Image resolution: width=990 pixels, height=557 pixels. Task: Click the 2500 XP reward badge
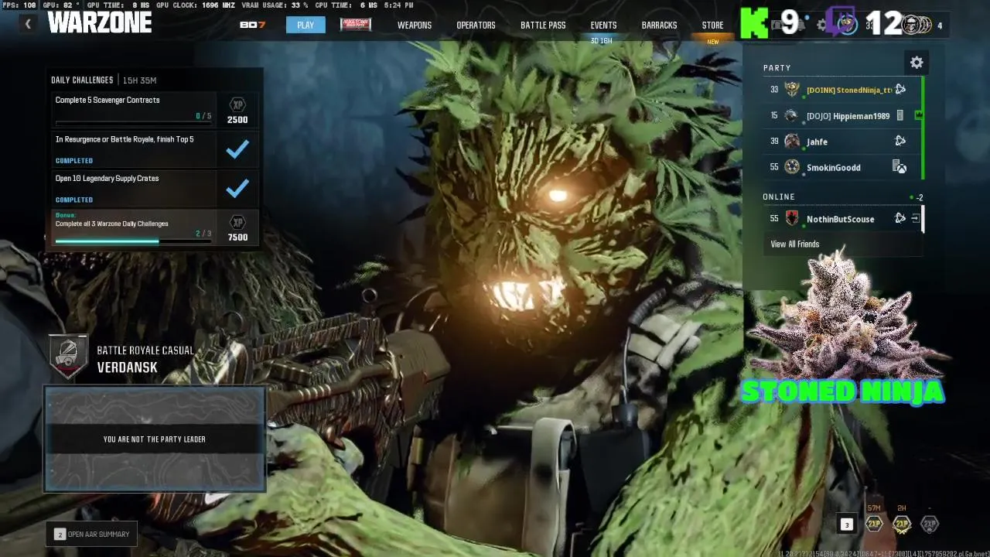point(237,111)
